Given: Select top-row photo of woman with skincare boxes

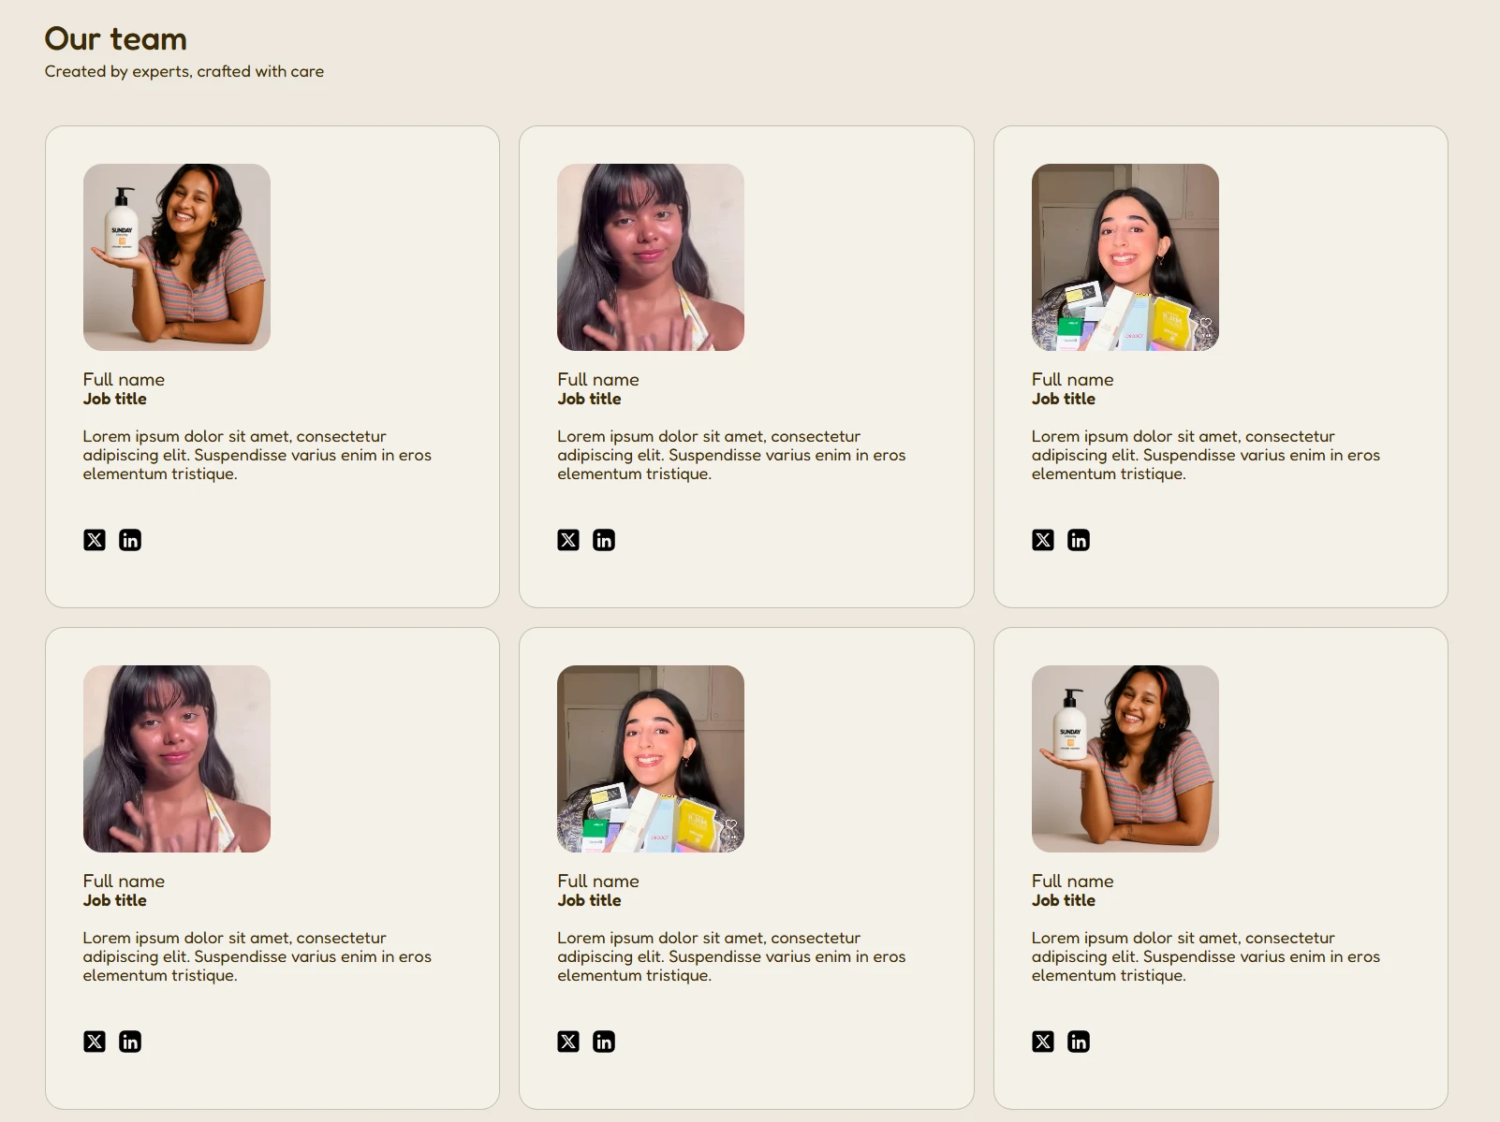Looking at the screenshot, I should pos(1125,257).
